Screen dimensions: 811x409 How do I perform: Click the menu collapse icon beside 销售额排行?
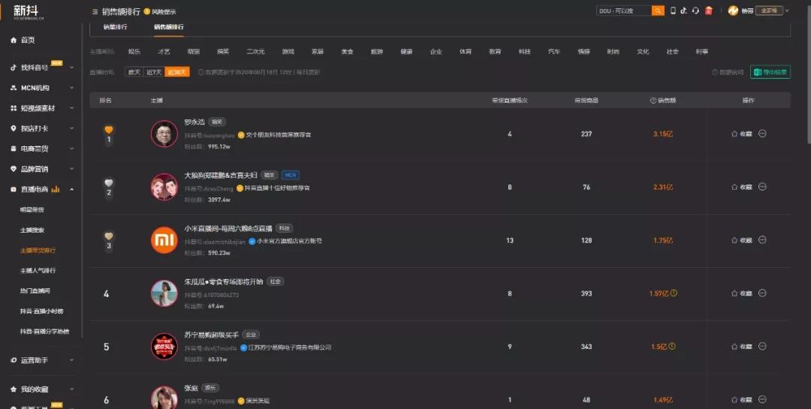point(95,11)
